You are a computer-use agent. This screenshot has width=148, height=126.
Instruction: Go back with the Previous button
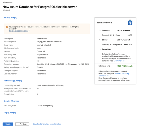(22, 124)
